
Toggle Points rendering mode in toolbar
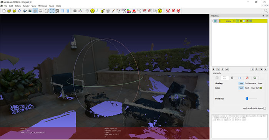click(x=52, y=11)
